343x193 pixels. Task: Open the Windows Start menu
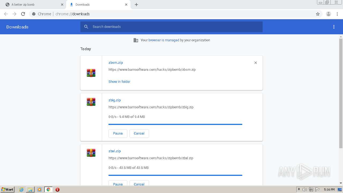(7, 190)
